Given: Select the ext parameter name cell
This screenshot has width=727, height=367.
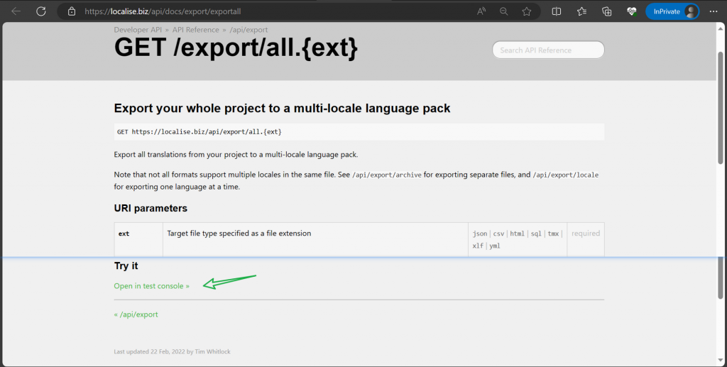Looking at the screenshot, I should click(138, 239).
